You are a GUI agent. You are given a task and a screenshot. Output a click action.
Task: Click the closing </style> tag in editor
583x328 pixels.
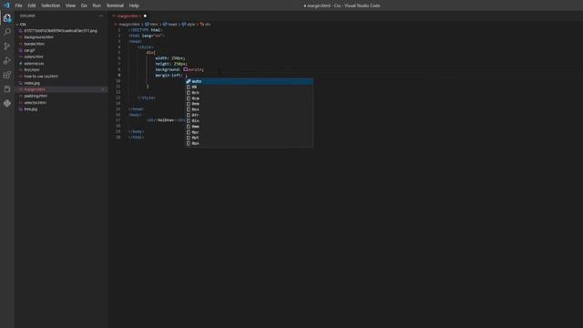[146, 97]
